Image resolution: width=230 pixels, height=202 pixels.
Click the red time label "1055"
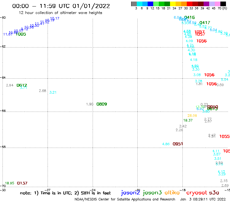(224, 136)
